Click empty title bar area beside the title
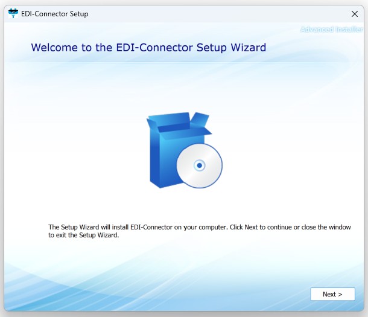 point(211,13)
